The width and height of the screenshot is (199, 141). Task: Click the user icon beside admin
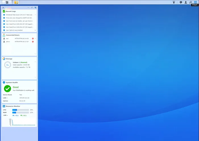4,42
